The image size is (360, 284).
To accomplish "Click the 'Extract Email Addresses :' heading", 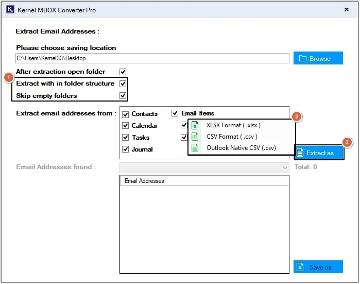I will coord(57,31).
